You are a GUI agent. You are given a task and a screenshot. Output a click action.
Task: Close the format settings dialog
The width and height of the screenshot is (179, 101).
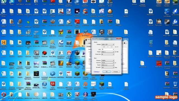point(119,39)
